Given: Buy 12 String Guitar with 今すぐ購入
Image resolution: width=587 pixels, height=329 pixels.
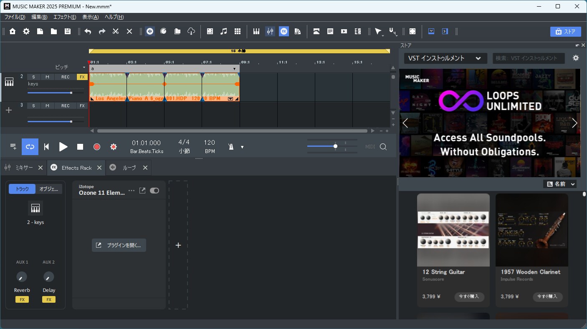Looking at the screenshot, I should tap(469, 296).
